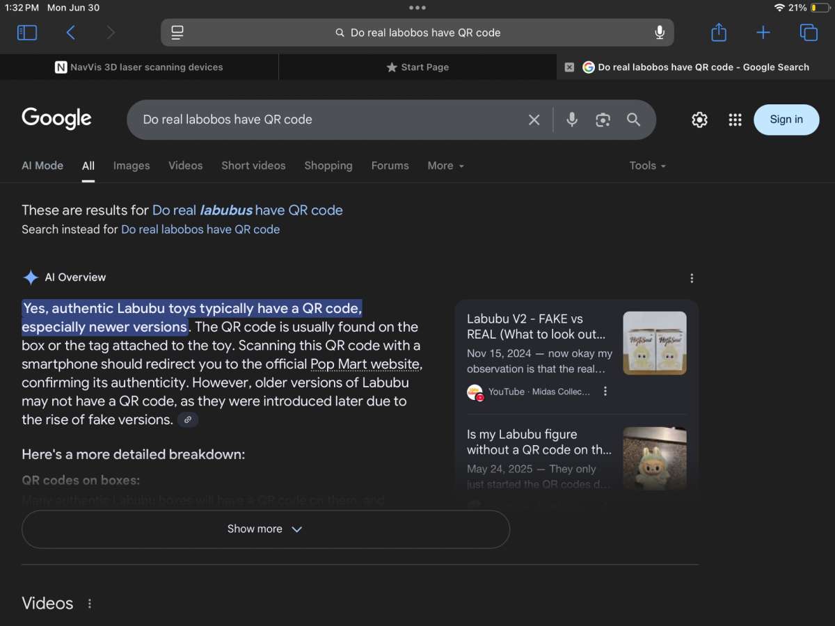Tap the address bar microphone icon
The width and height of the screenshot is (835, 626).
659,33
